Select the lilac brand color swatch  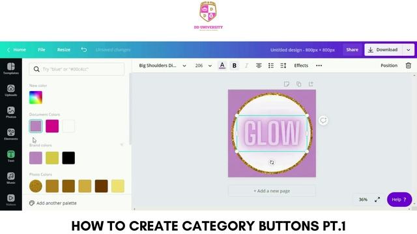[x=36, y=158]
